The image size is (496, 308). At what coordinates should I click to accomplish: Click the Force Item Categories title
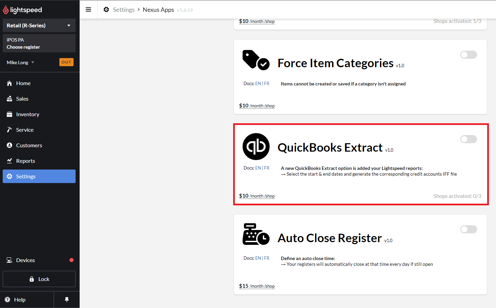tap(335, 63)
